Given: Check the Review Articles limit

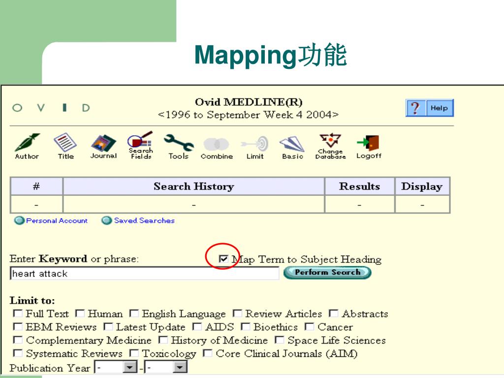Looking at the screenshot, I should 237,313.
